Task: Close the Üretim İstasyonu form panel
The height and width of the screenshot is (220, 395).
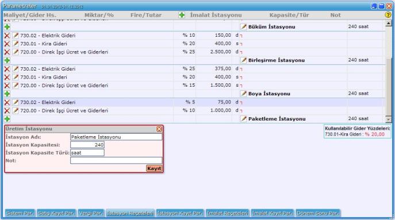Action: (159, 129)
